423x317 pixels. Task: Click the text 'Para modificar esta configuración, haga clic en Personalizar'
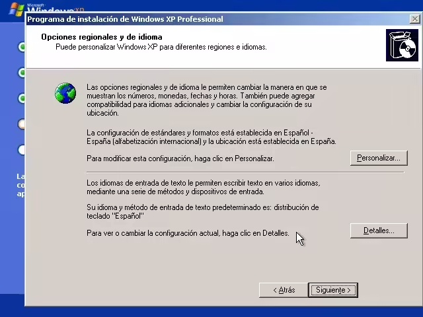[x=180, y=158]
